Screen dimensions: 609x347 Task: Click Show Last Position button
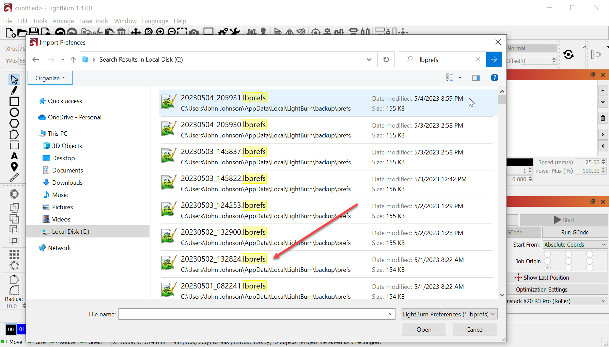click(x=557, y=278)
